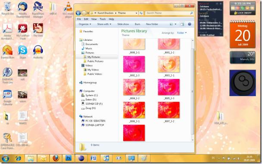Click the Munich weather gadget

tap(243, 57)
